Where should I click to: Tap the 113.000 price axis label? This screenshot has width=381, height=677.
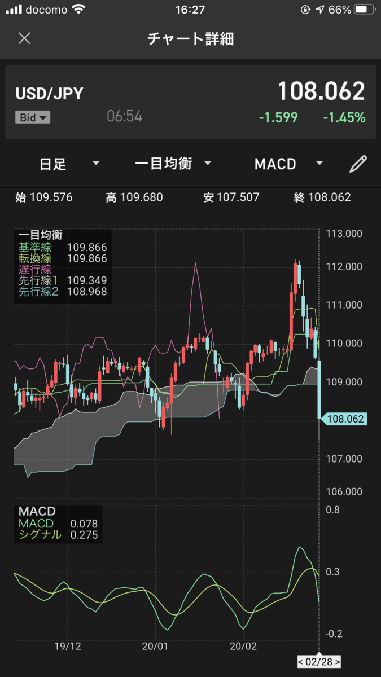[344, 234]
